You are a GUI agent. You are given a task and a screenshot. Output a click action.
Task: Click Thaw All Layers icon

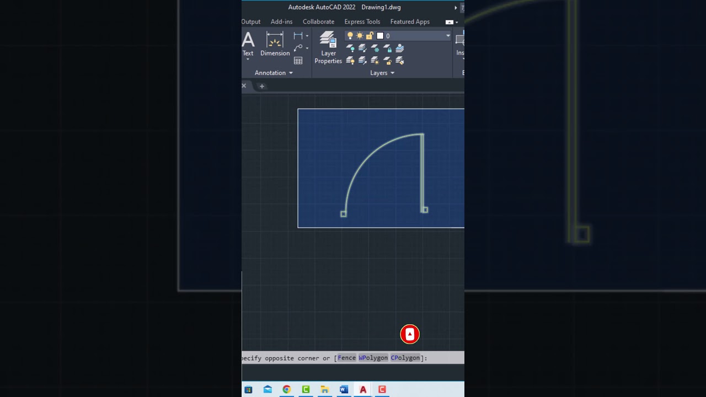click(x=375, y=61)
